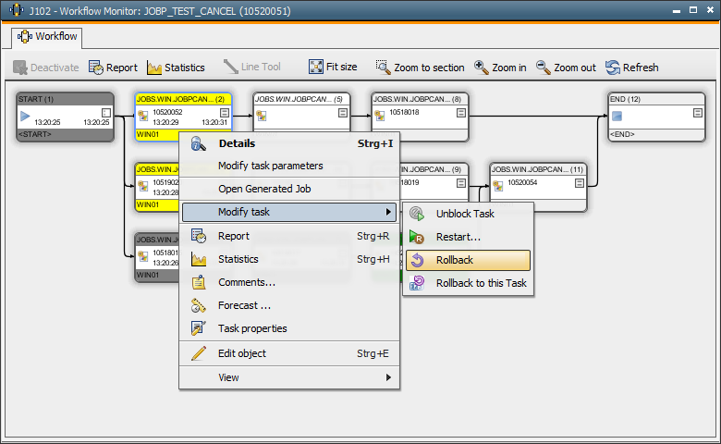Expand the View submenu arrow
The height and width of the screenshot is (444, 721).
click(388, 377)
